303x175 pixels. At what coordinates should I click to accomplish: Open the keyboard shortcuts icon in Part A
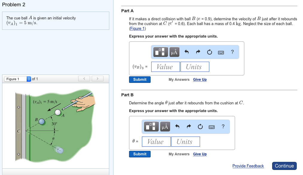220,52
